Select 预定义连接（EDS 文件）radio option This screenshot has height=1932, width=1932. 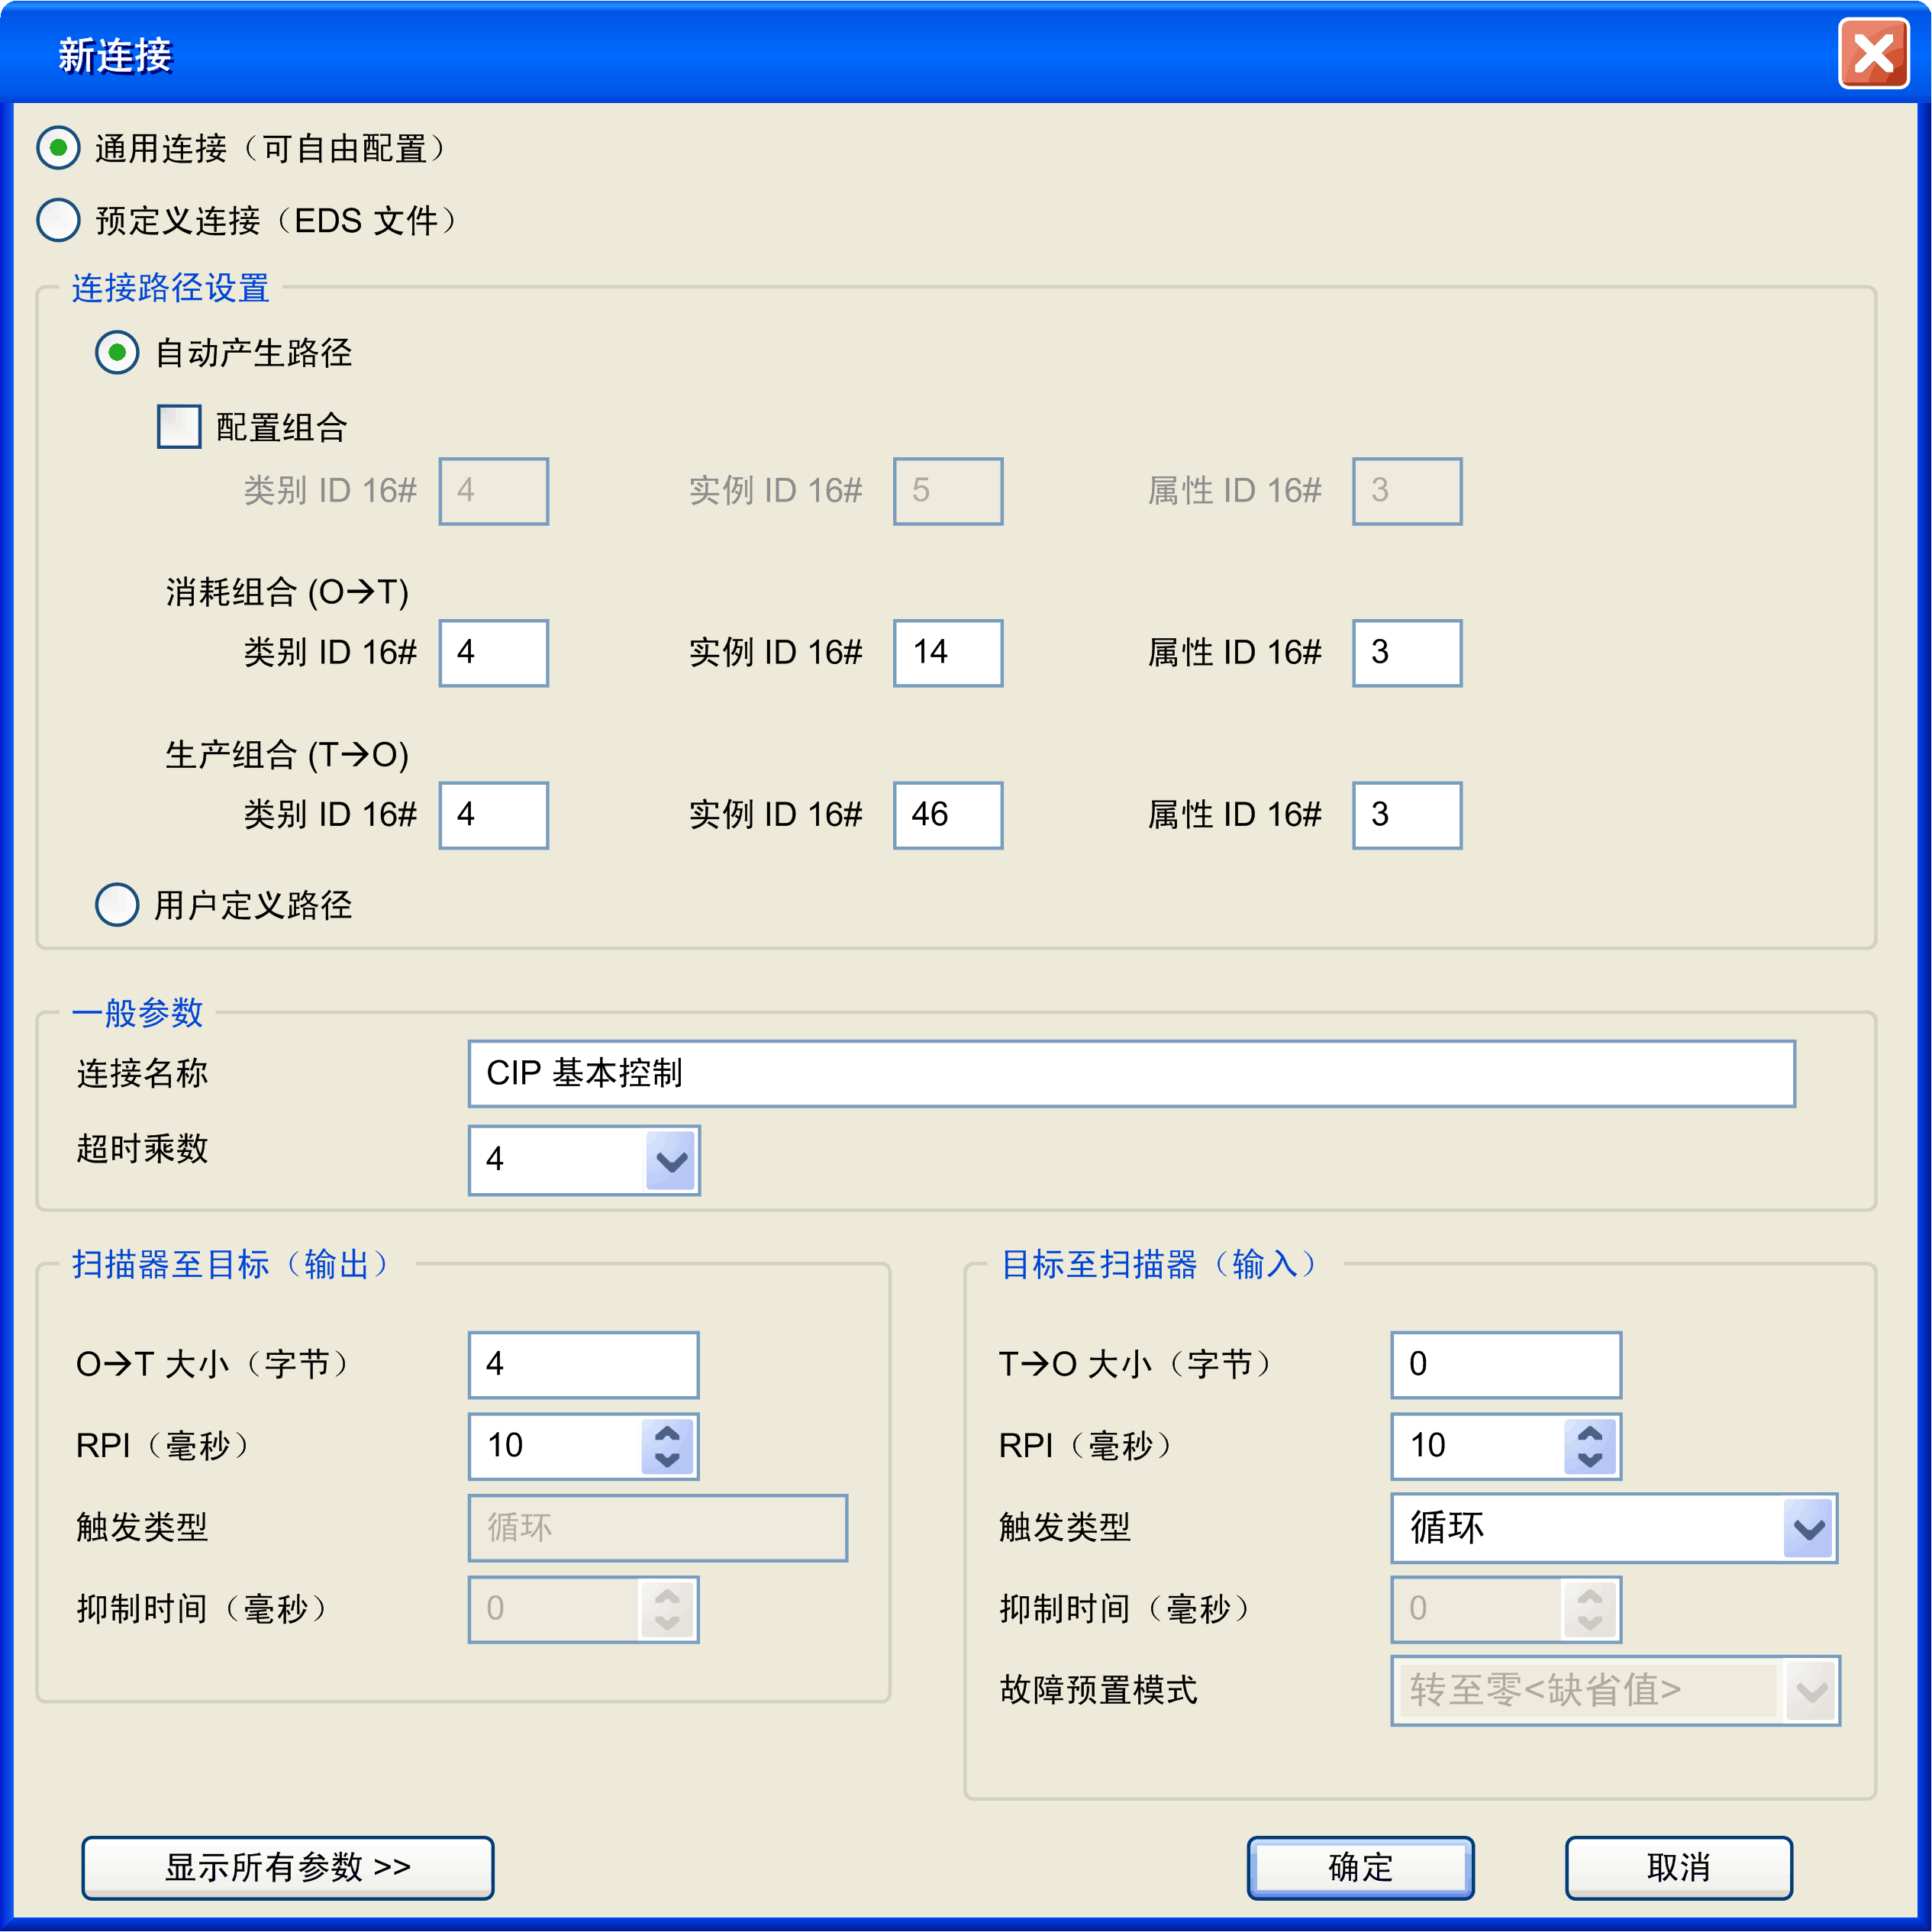tap(58, 220)
